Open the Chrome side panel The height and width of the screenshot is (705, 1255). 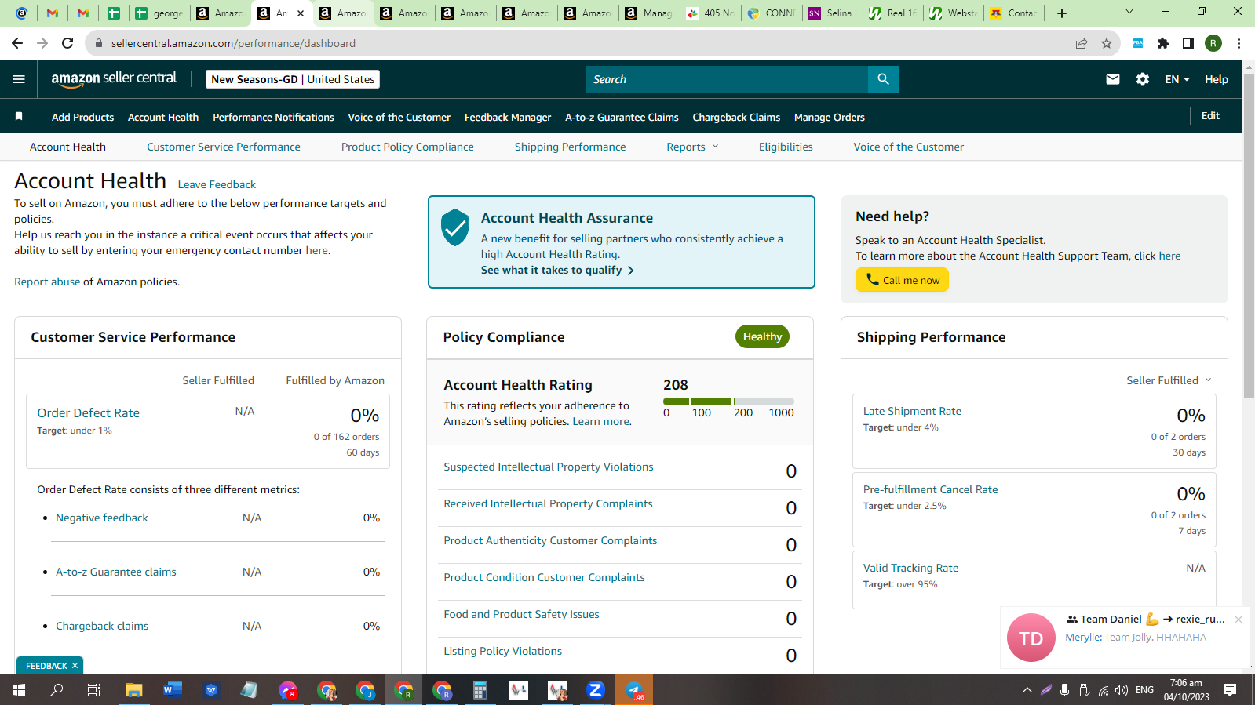tap(1188, 43)
